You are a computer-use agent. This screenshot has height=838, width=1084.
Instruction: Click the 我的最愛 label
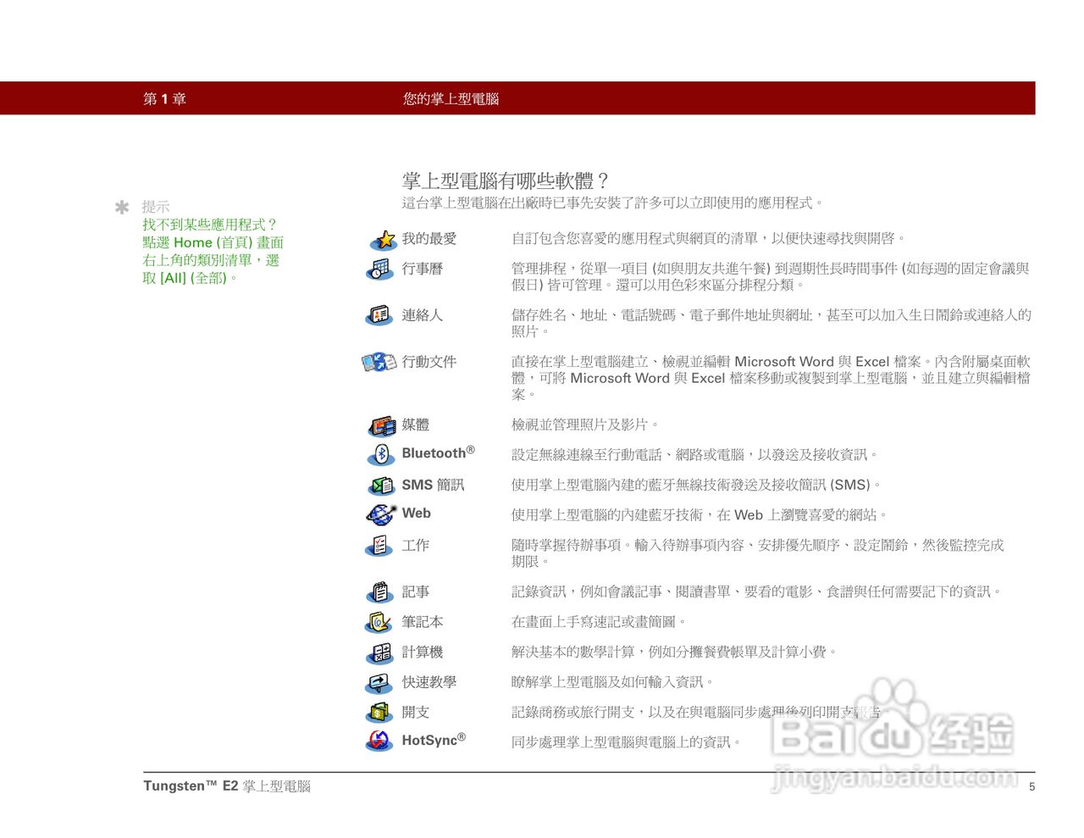429,239
